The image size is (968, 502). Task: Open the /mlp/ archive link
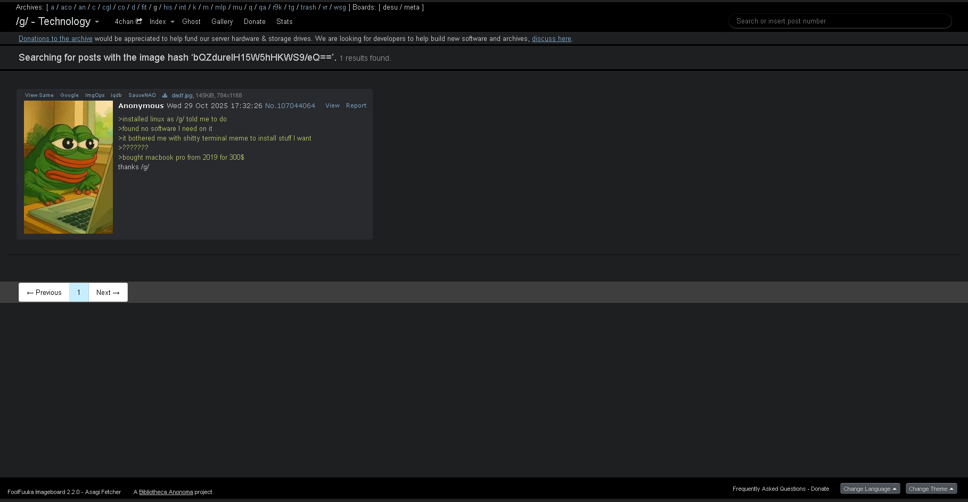click(220, 7)
